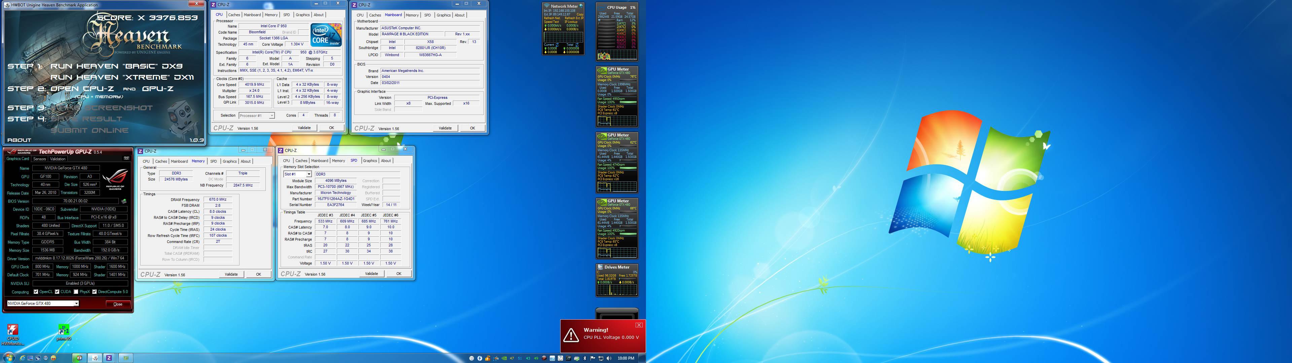1292x363 pixels.
Task: Click Copy in the Network Meter gadget
Action: pyautogui.click(x=580, y=14)
